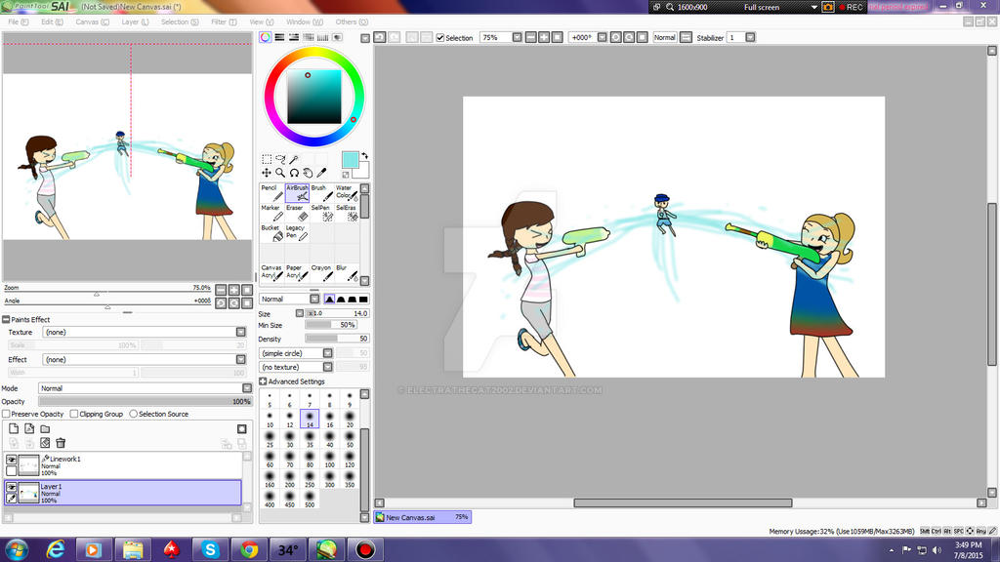Viewport: 1000px width, 562px height.
Task: Select the SelPen selection pen tool
Action: [321, 212]
